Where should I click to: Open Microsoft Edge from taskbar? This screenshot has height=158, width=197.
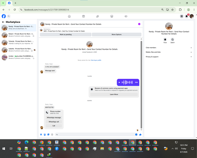tap(26, 142)
